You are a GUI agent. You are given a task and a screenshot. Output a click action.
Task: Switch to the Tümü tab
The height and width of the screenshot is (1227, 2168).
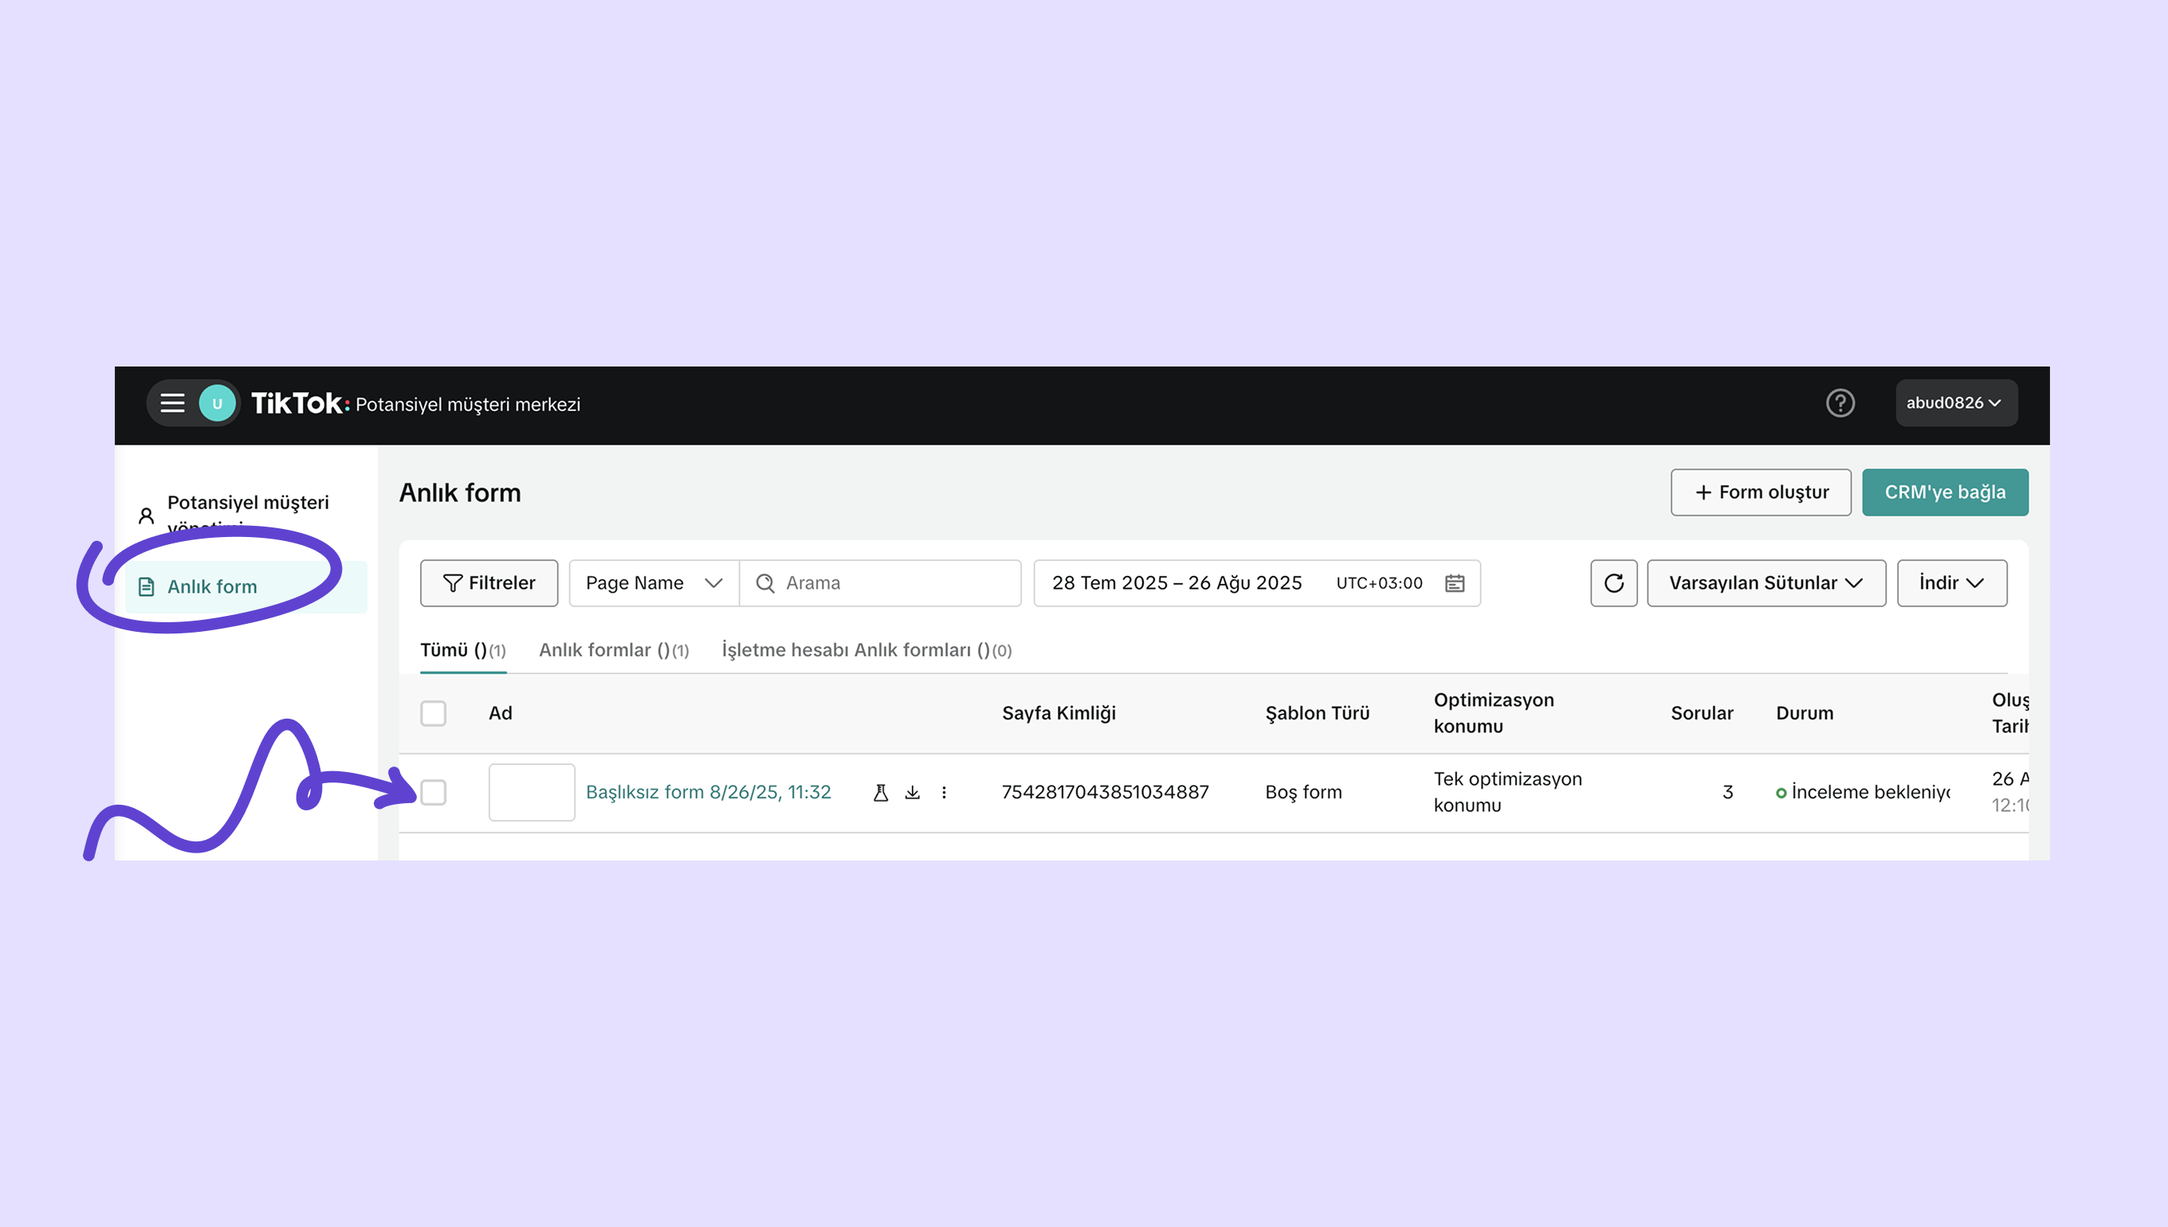tap(463, 649)
